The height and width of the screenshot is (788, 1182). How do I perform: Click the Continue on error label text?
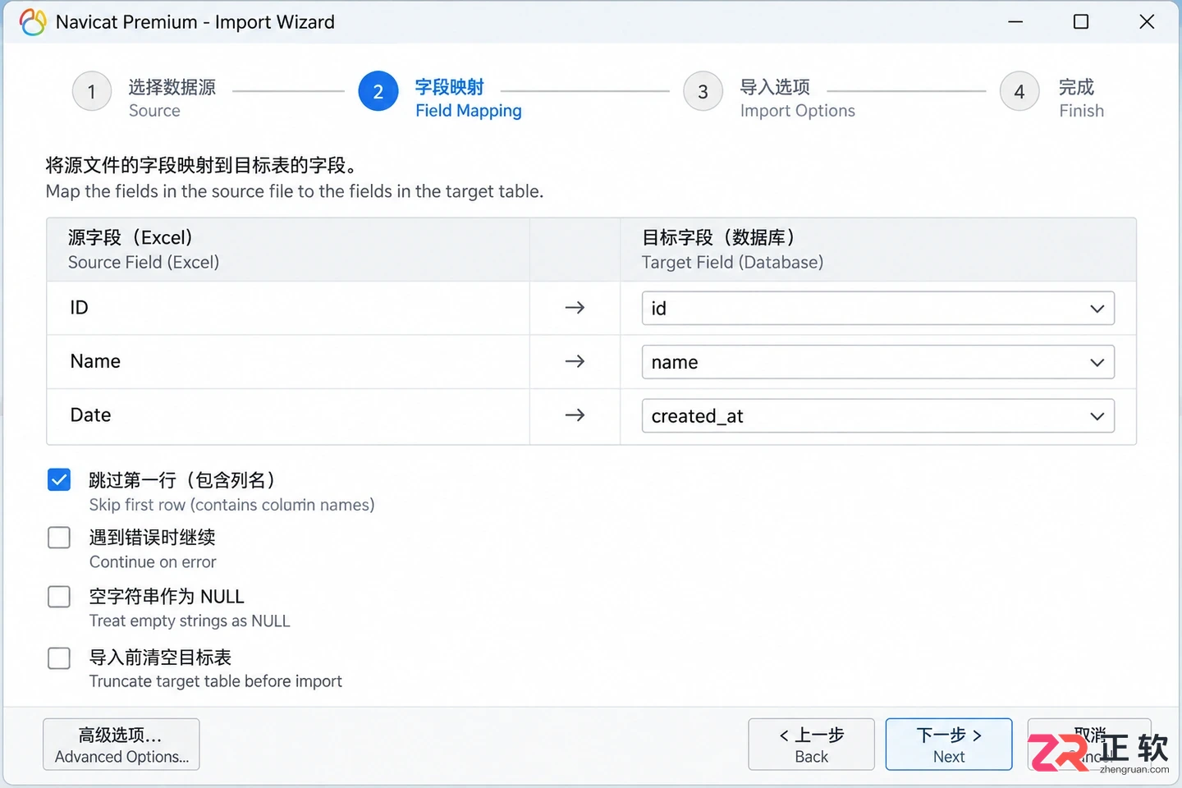click(153, 549)
